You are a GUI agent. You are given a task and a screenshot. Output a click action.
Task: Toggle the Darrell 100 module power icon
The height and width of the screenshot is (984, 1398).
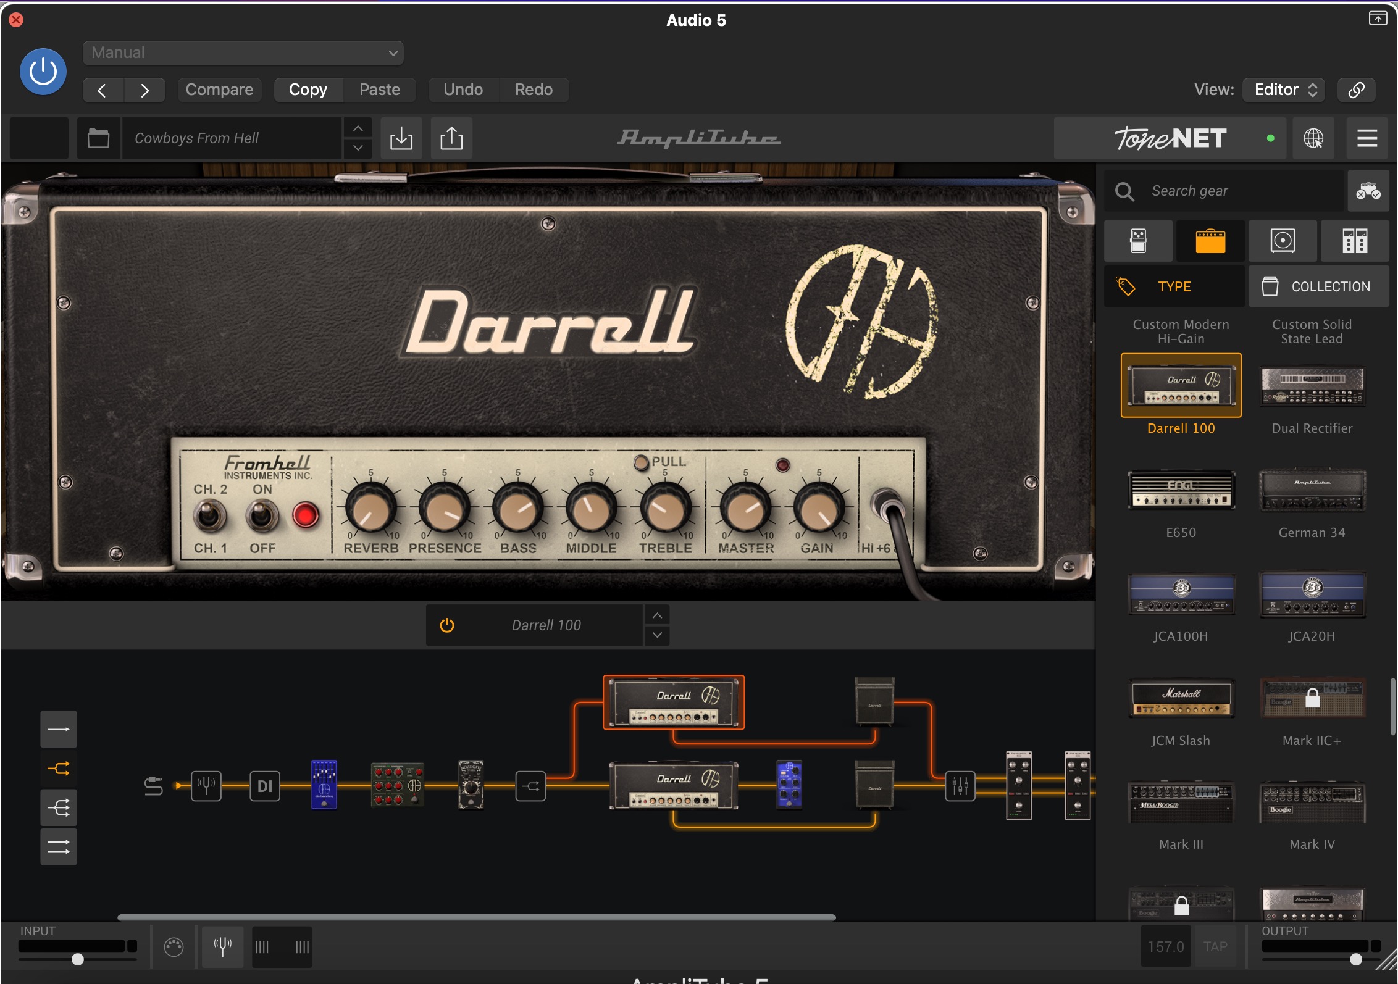click(x=447, y=625)
